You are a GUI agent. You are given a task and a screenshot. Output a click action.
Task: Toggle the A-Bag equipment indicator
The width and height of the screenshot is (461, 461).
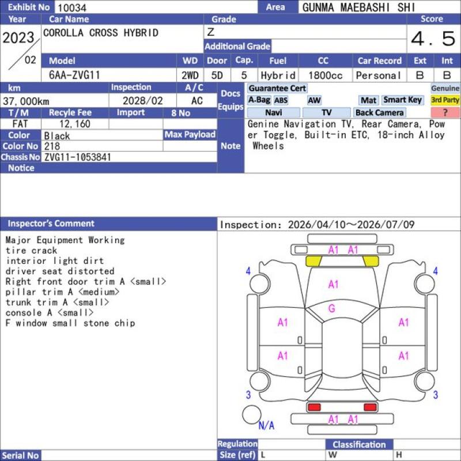pyautogui.click(x=259, y=100)
